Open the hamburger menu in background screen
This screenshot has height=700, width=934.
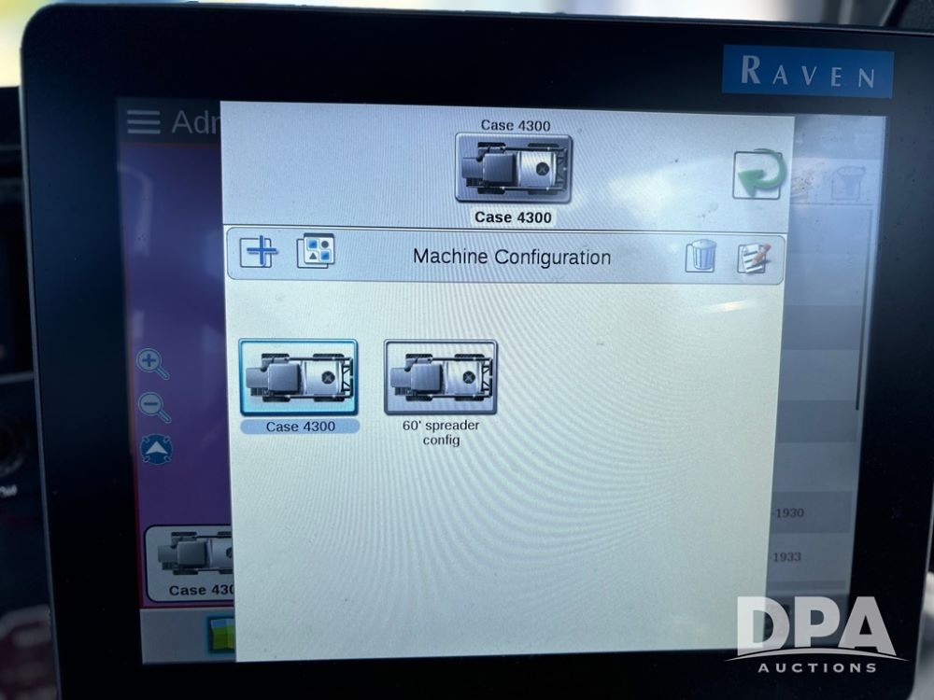click(x=144, y=122)
